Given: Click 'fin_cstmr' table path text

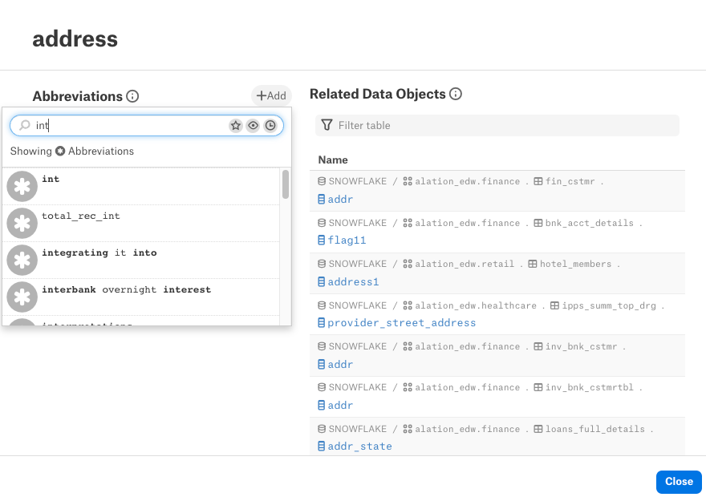Looking at the screenshot, I should click(570, 181).
